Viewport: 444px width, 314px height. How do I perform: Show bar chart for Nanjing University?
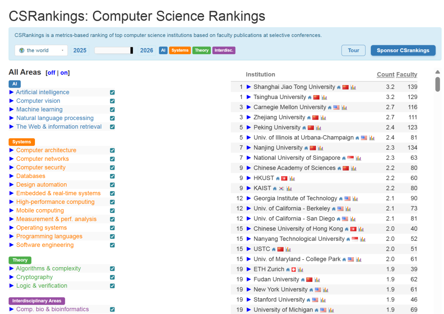coord(321,148)
